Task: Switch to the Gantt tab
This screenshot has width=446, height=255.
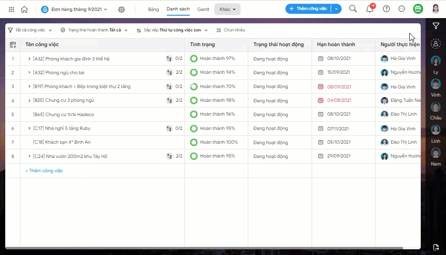Action: click(x=203, y=10)
